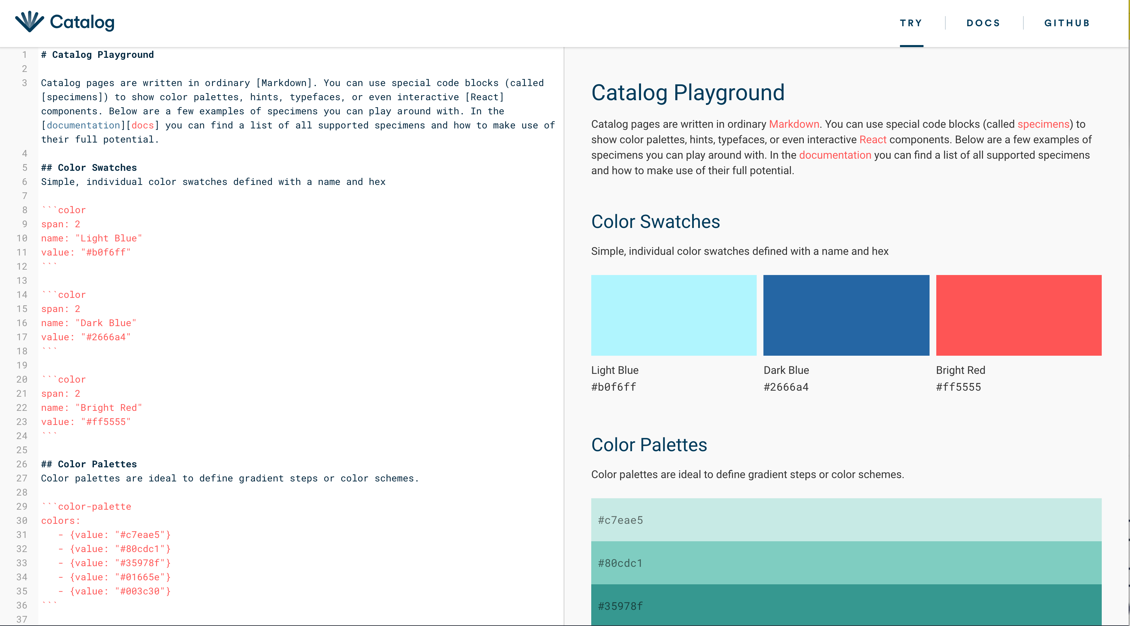The height and width of the screenshot is (626, 1130).
Task: Open the documentation link in the preview
Action: 835,155
